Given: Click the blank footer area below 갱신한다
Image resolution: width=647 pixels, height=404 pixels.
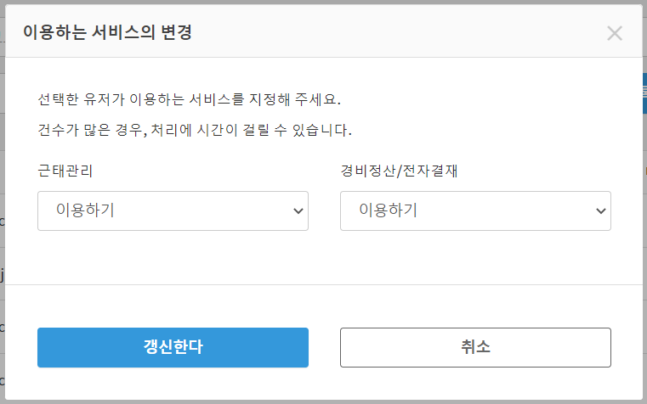Looking at the screenshot, I should [173, 384].
